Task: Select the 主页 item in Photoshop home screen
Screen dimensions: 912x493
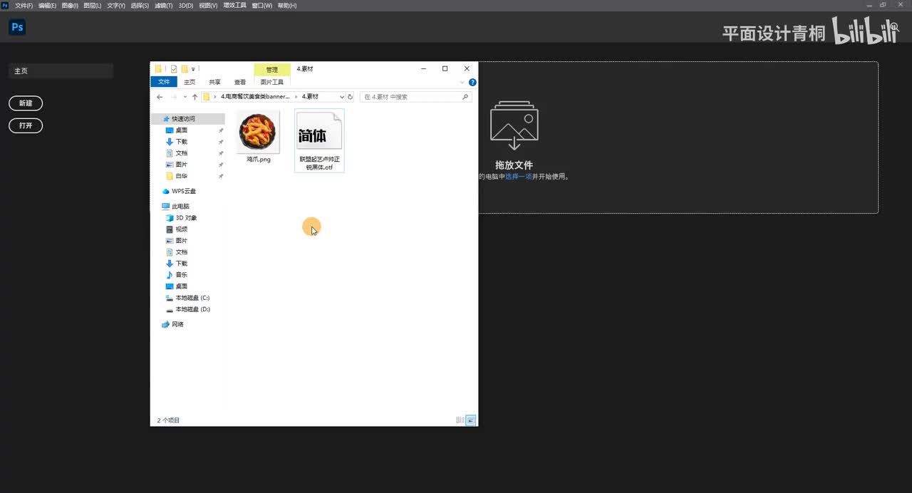Action: tap(61, 71)
